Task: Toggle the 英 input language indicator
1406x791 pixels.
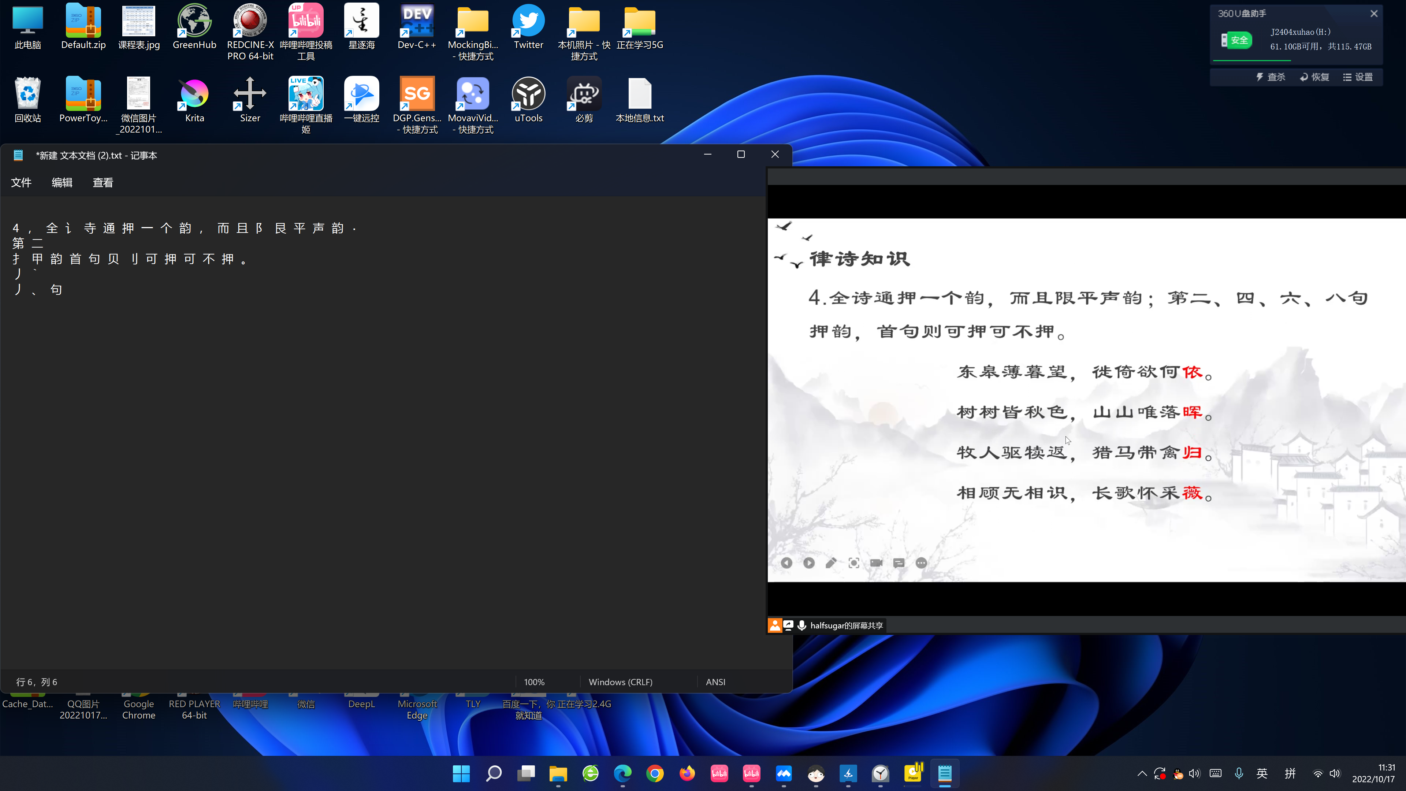Action: pos(1262,773)
